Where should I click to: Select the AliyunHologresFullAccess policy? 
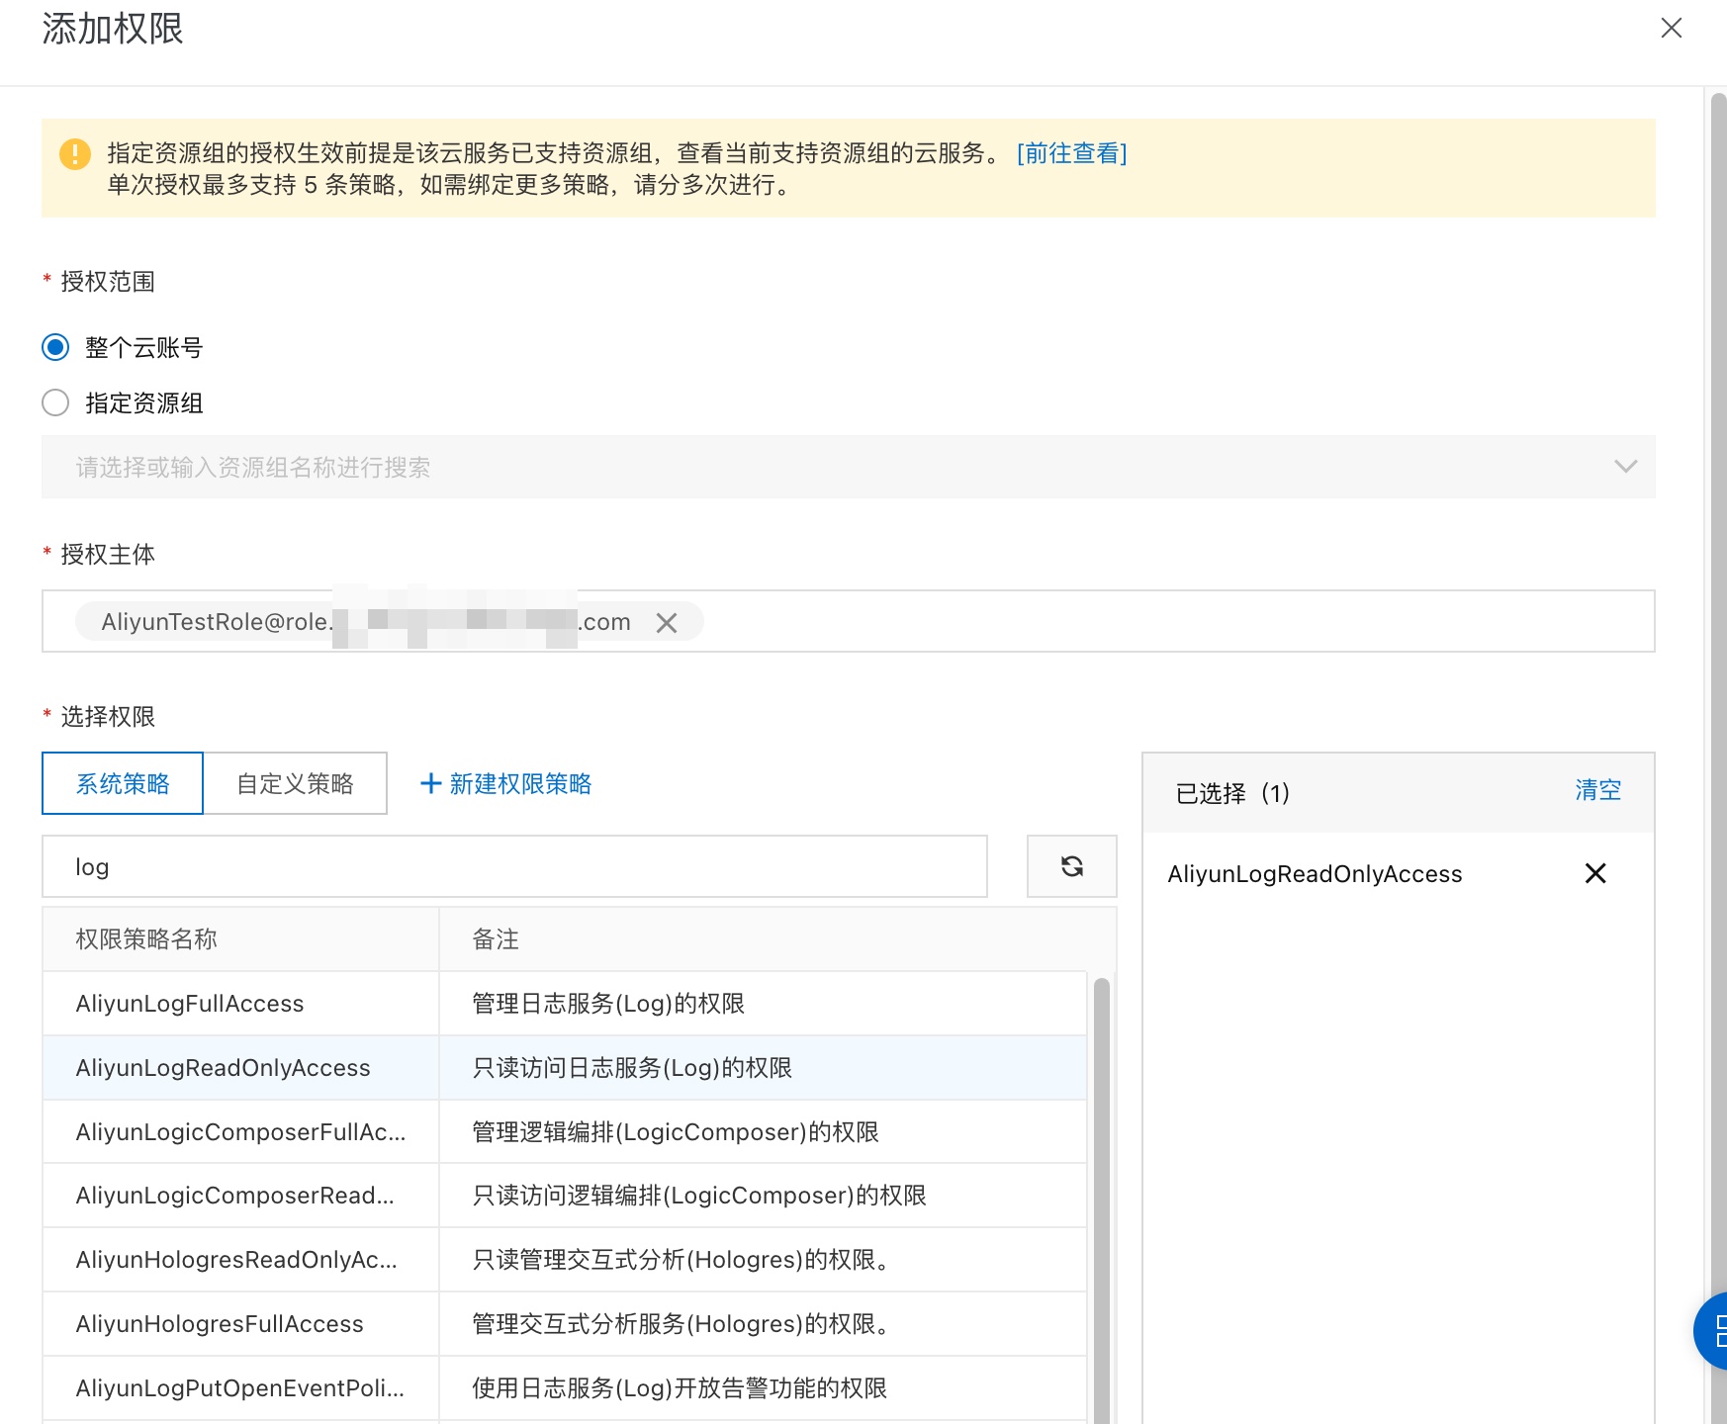tap(564, 1324)
